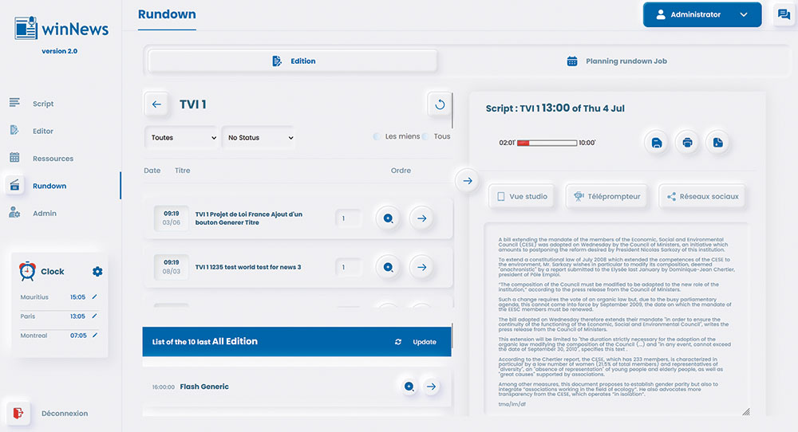798x432 pixels.
Task: Click the save script icon
Action: (x=657, y=143)
